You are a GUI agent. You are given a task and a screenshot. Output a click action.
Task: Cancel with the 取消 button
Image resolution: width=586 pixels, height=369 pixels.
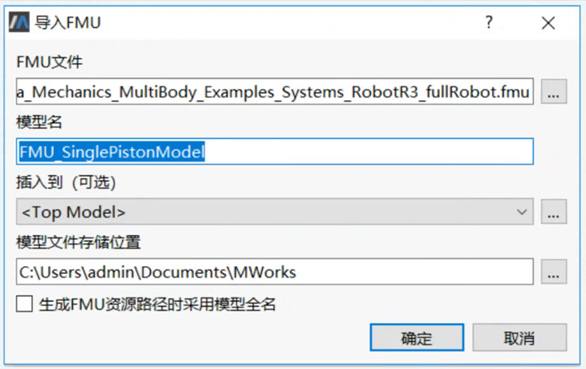[520, 338]
